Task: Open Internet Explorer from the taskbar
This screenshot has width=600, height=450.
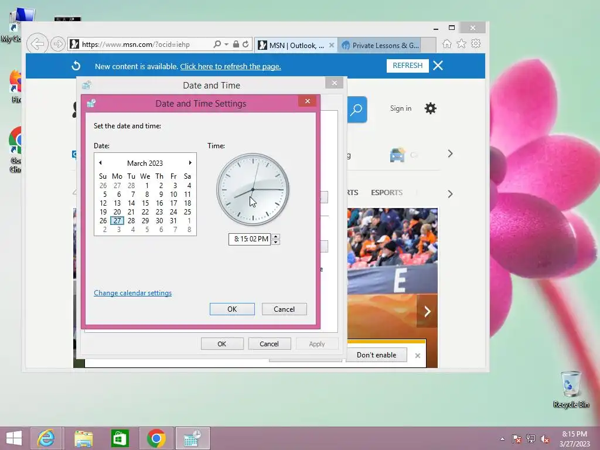Action: pyautogui.click(x=46, y=438)
